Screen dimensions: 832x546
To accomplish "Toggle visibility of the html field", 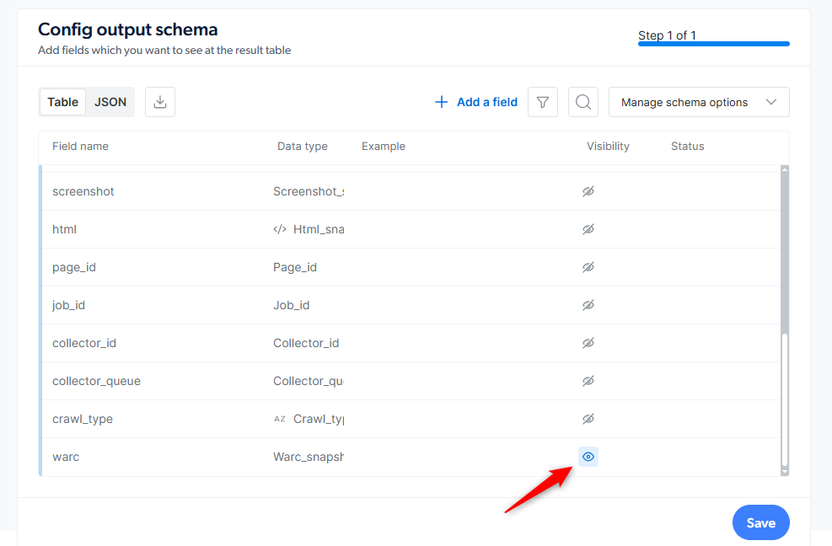I will 588,229.
